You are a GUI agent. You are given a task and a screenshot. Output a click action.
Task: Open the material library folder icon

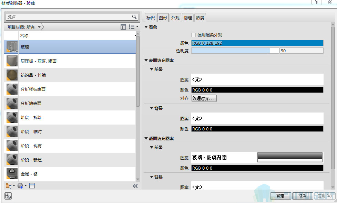pos(9,186)
